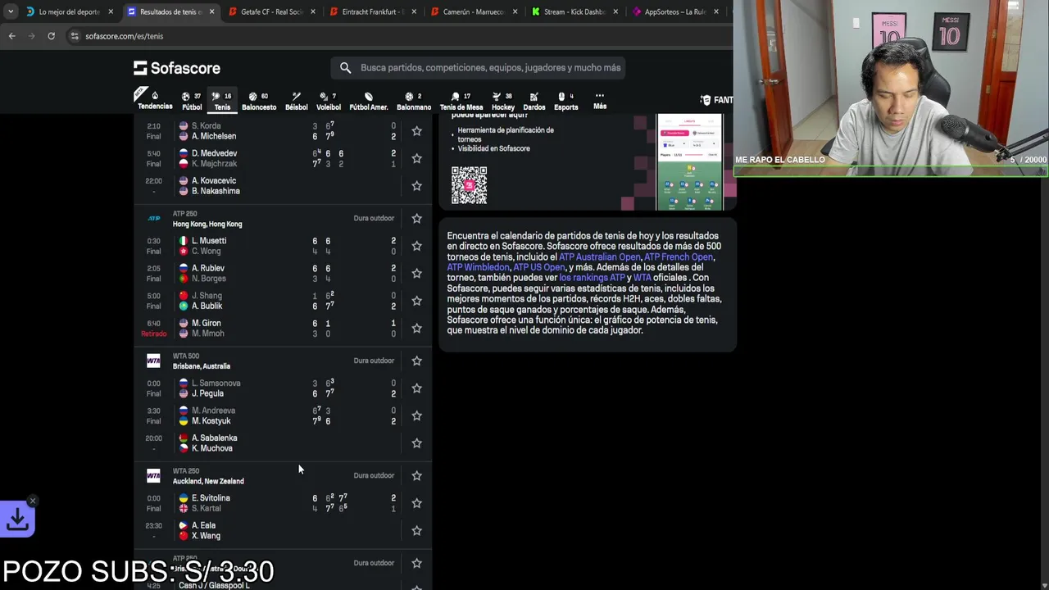Open the A. Rublev match row

point(284,273)
